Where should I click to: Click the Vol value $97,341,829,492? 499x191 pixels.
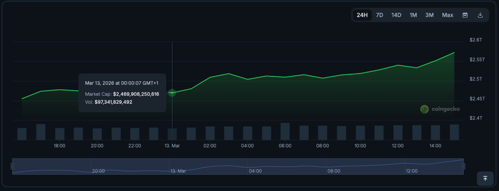[x=113, y=102]
